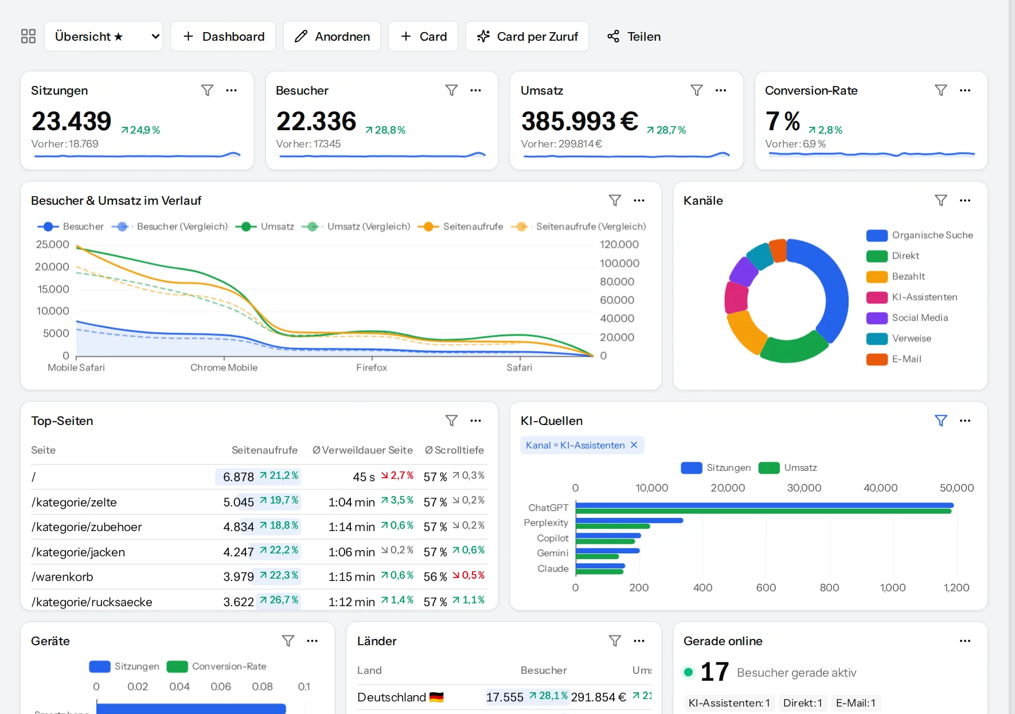Open the dashboard grid overview icon

click(28, 36)
